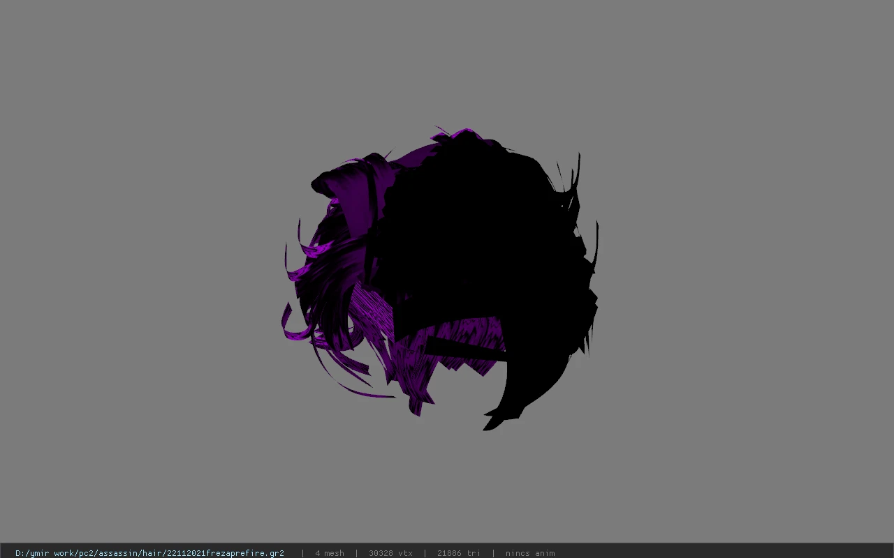Click the "nincs anim" status text
This screenshot has width=894, height=558.
530,553
